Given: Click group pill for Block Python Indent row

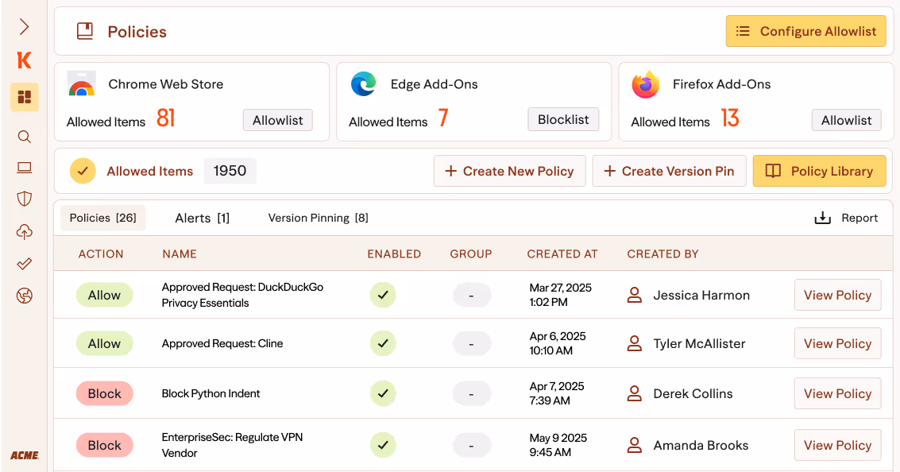Looking at the screenshot, I should click(x=471, y=393).
